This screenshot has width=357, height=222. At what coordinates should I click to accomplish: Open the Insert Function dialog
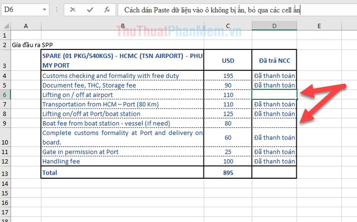pos(107,10)
